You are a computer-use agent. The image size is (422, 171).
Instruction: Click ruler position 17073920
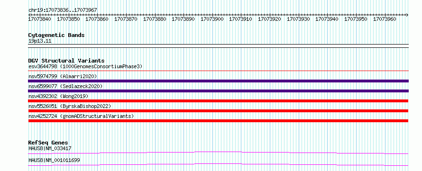(x=270, y=19)
